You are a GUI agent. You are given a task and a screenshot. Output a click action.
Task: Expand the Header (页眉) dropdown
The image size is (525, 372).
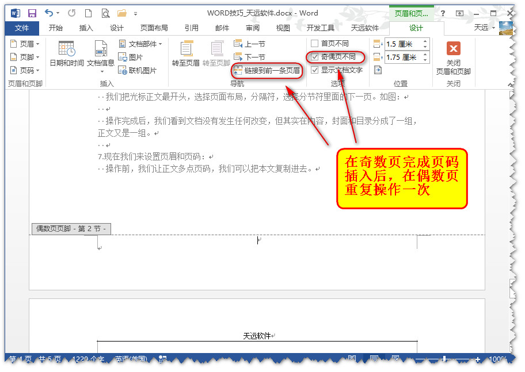coord(25,44)
